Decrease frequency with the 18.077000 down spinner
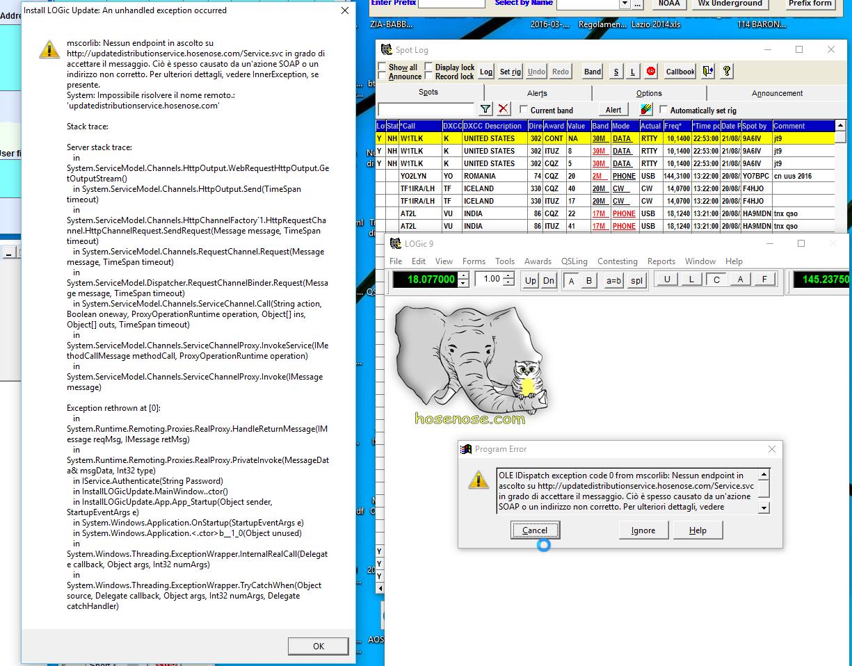The width and height of the screenshot is (852, 666). [463, 284]
